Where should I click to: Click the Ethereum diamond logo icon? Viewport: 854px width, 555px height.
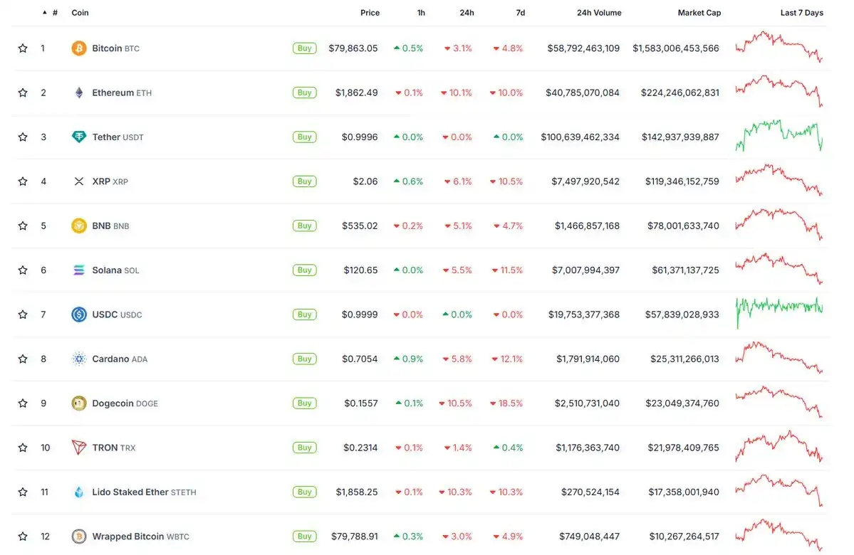[x=79, y=92]
